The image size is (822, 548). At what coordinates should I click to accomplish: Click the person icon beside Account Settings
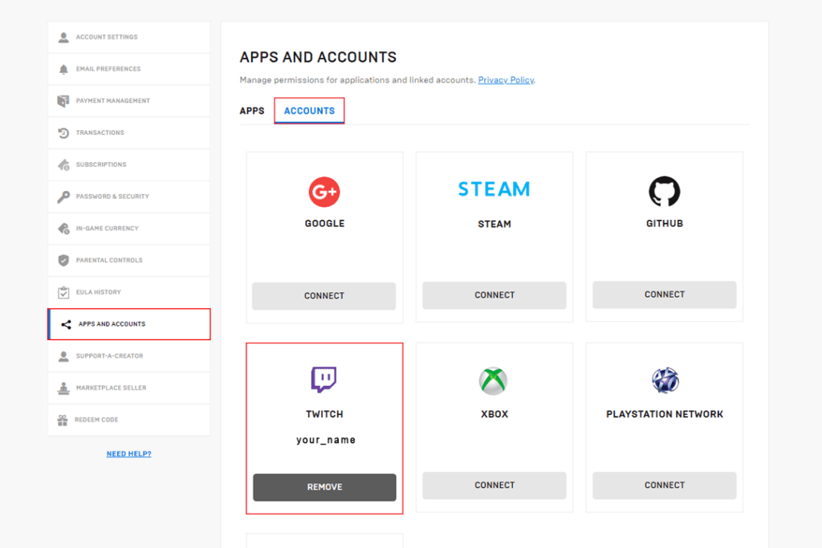[63, 36]
